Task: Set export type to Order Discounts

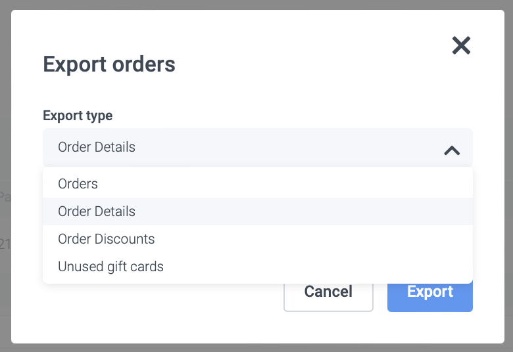Action: [x=107, y=239]
